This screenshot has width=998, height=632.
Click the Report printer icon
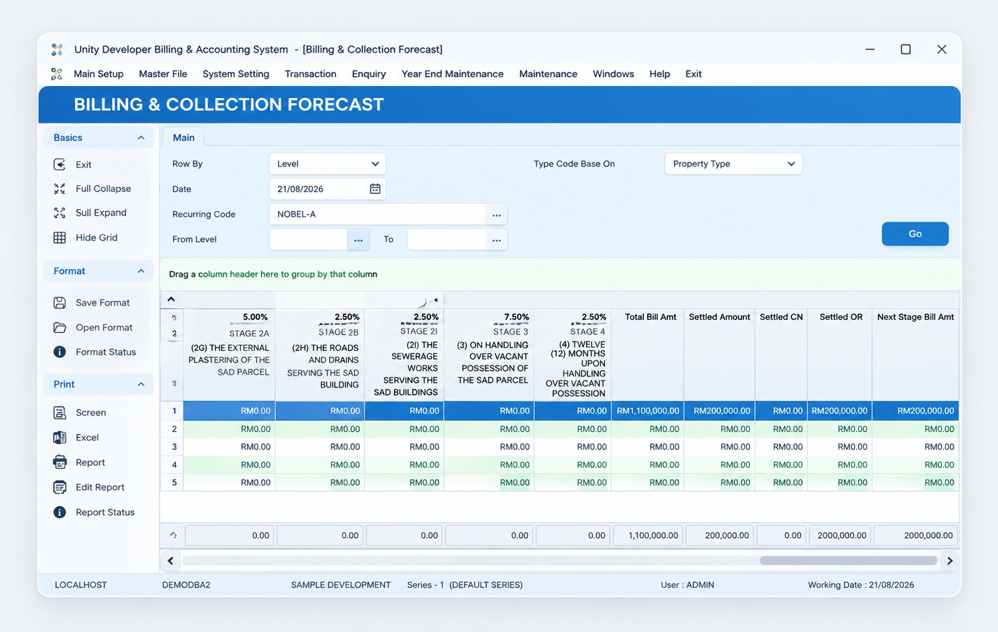[x=60, y=462]
